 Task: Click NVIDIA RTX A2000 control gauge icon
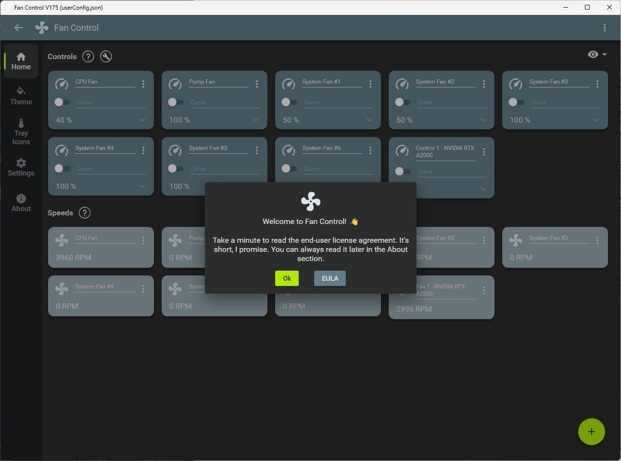coord(402,150)
